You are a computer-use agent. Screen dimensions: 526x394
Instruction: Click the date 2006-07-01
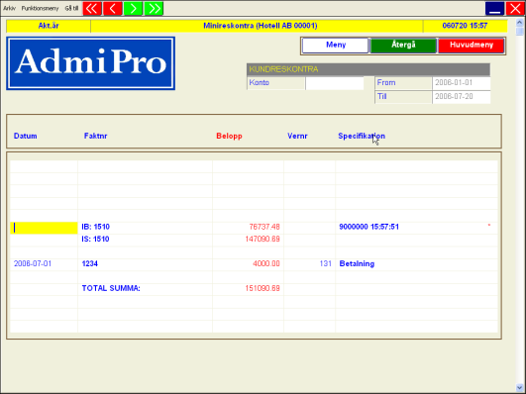point(33,264)
